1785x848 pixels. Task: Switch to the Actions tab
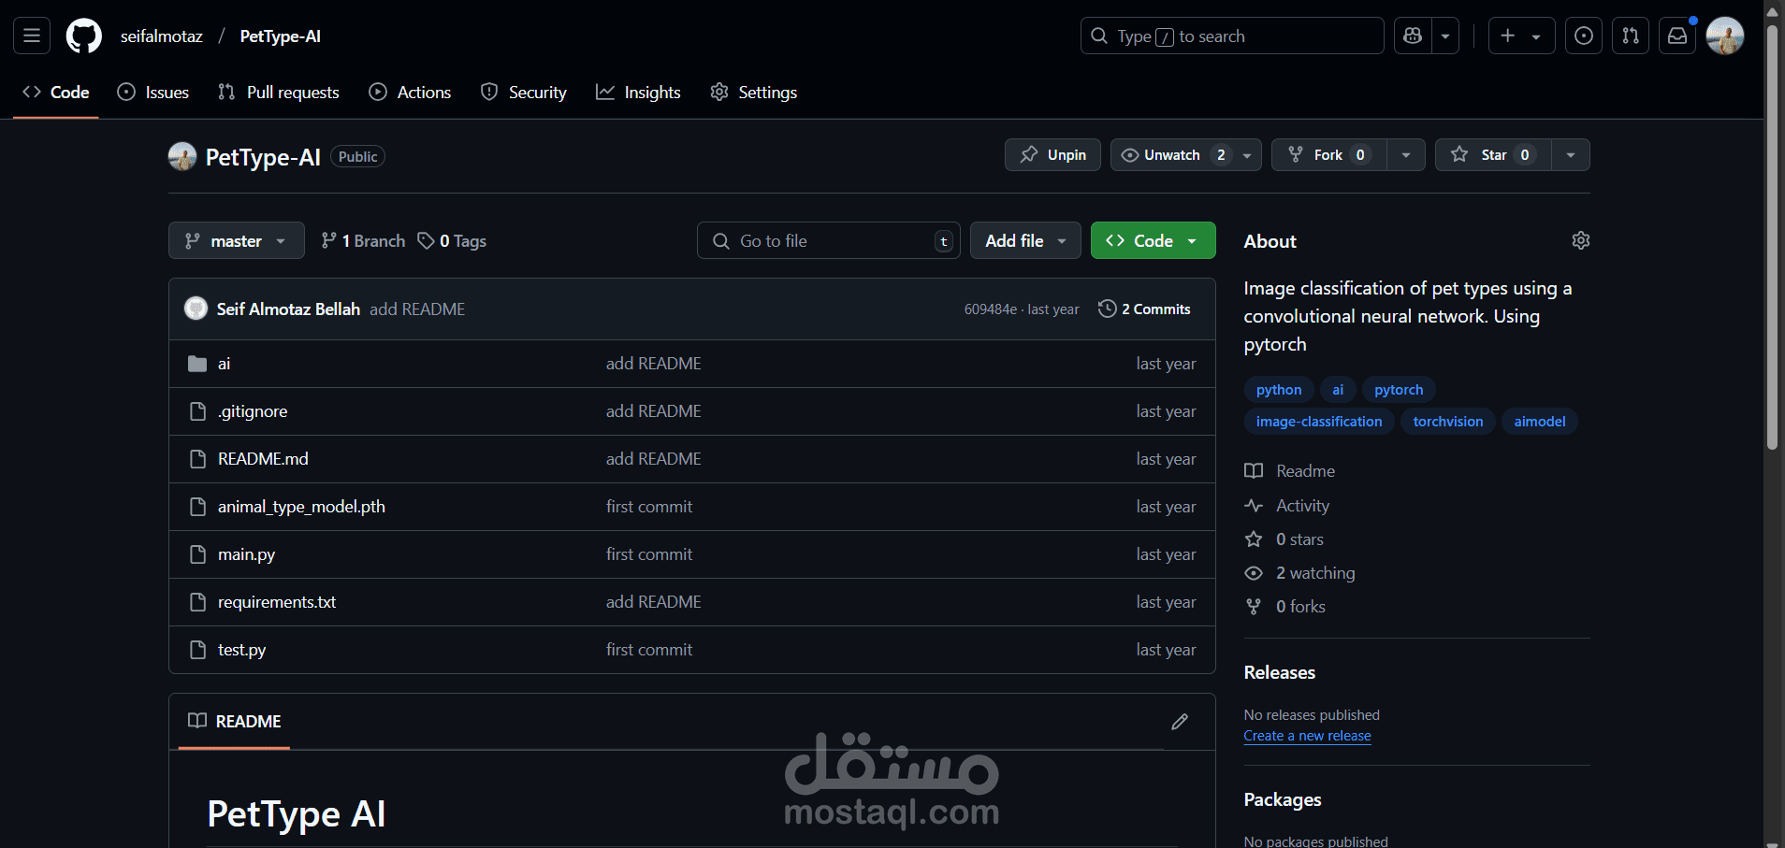410,92
